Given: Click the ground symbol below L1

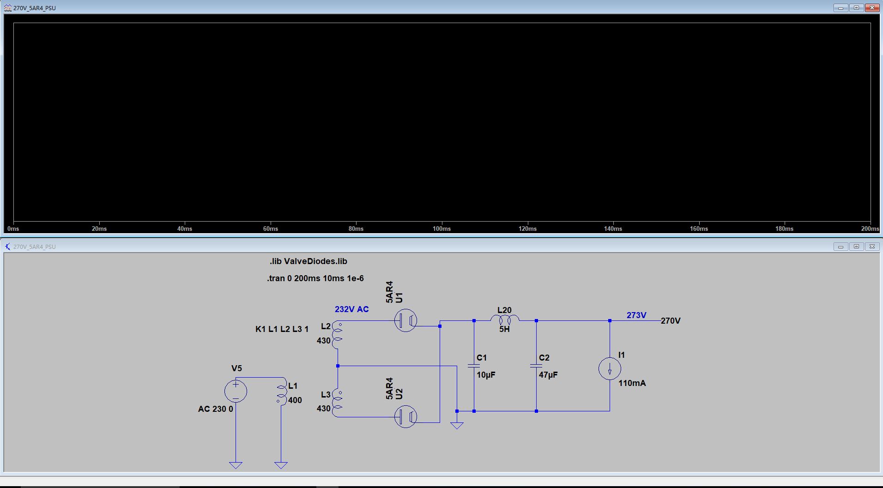Looking at the screenshot, I should point(281,465).
